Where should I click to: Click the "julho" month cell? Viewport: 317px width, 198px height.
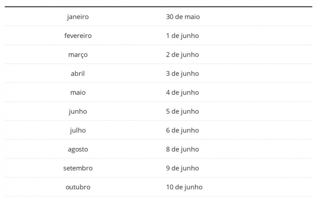pyautogui.click(x=78, y=130)
